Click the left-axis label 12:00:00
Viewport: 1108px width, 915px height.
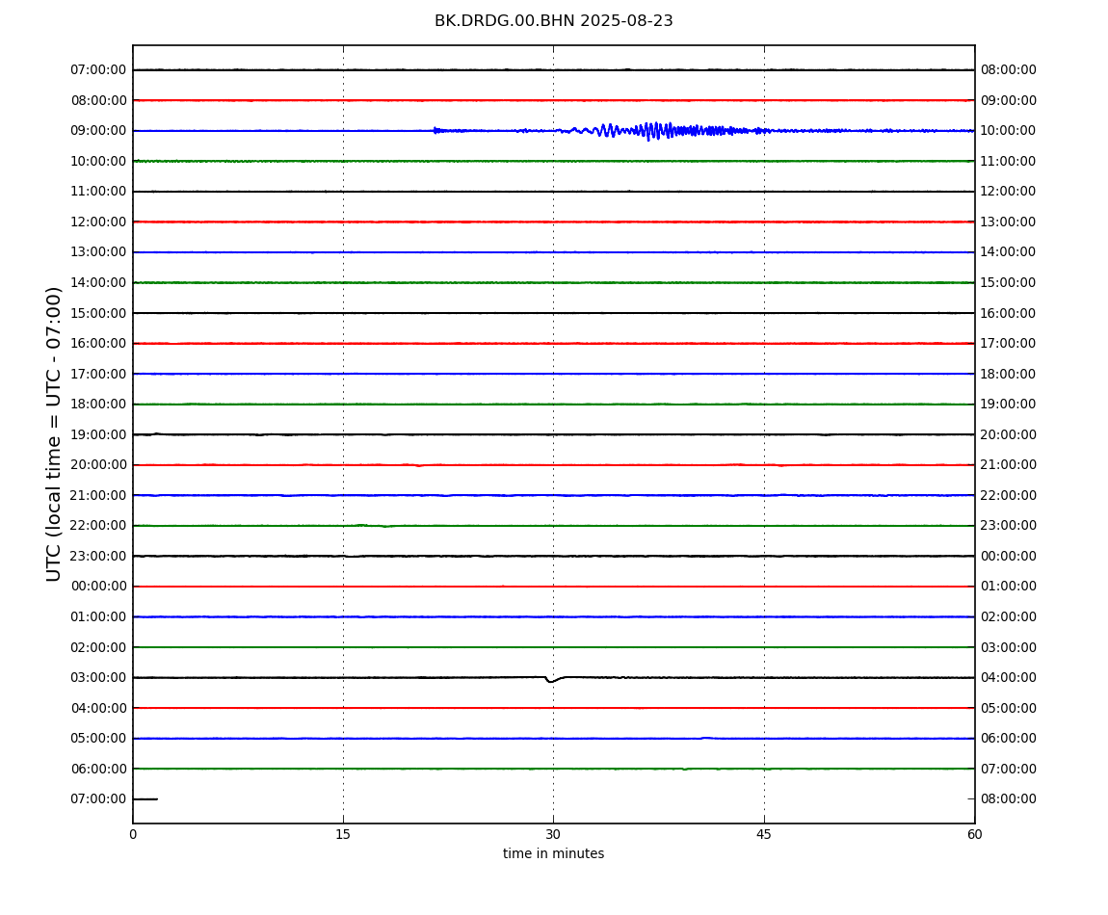click(98, 222)
